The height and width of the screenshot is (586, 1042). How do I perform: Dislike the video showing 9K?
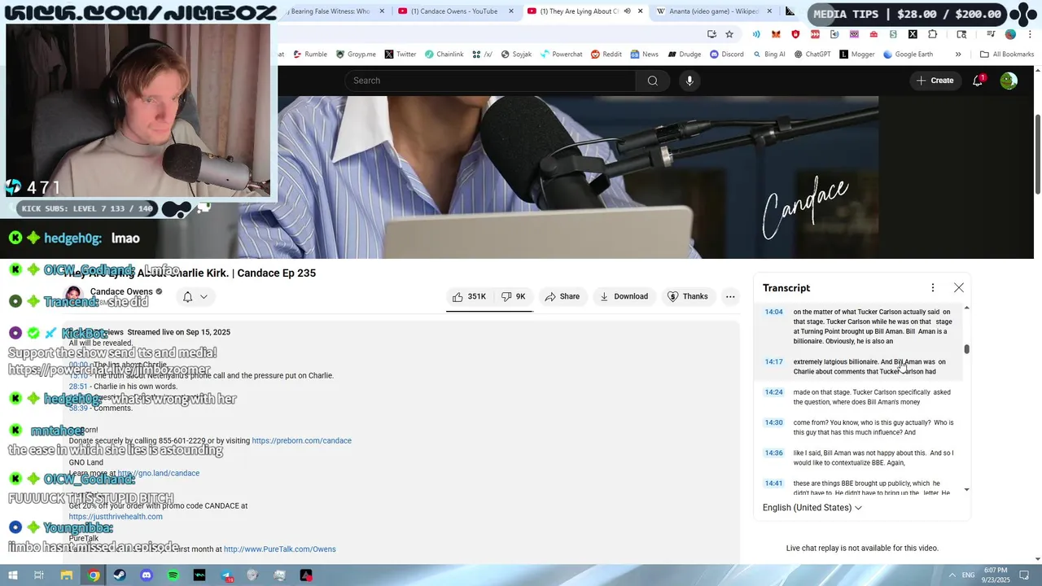pos(514,296)
